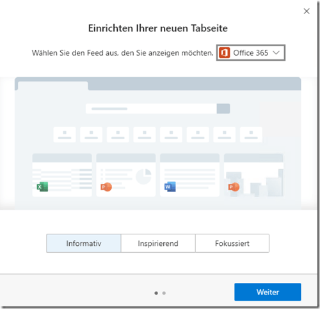Click the Word icon in the preview

pyautogui.click(x=170, y=187)
